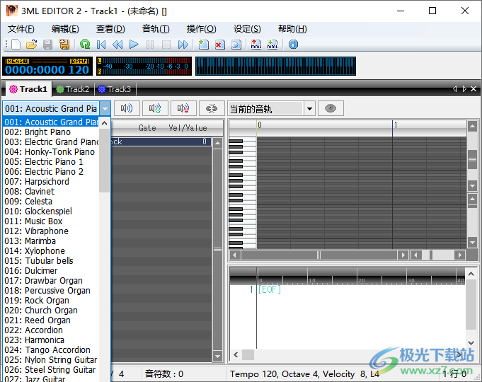Select 002: Bright Piano
This screenshot has height=382, width=482.
click(51, 132)
